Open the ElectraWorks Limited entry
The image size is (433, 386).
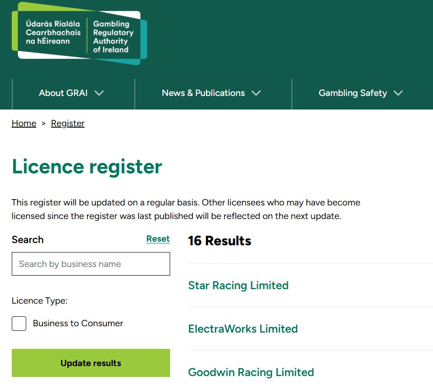[243, 329]
